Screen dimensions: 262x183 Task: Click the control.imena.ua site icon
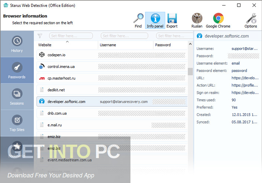pos(42,67)
